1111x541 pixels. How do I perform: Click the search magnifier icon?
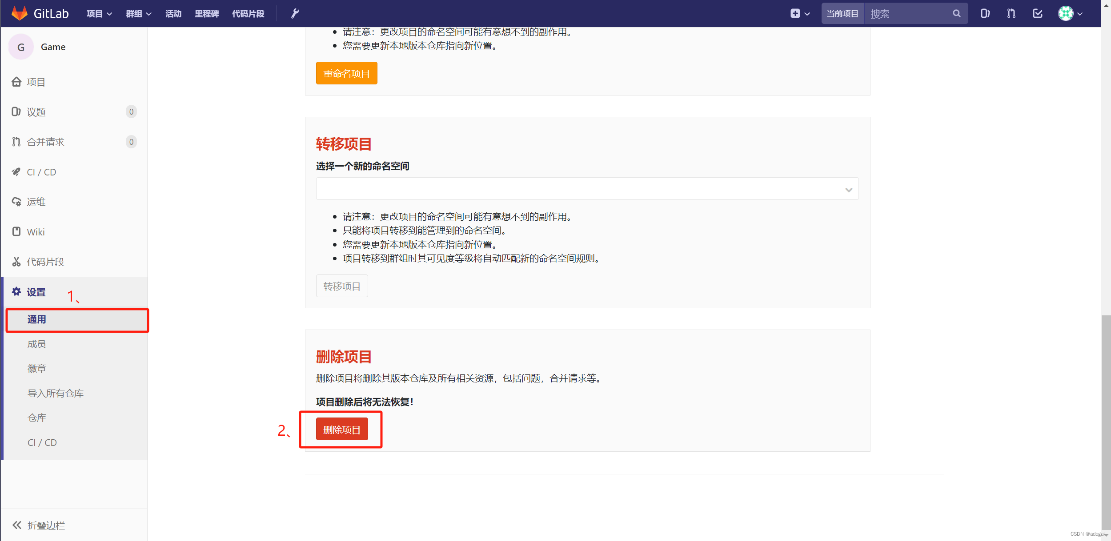(957, 13)
